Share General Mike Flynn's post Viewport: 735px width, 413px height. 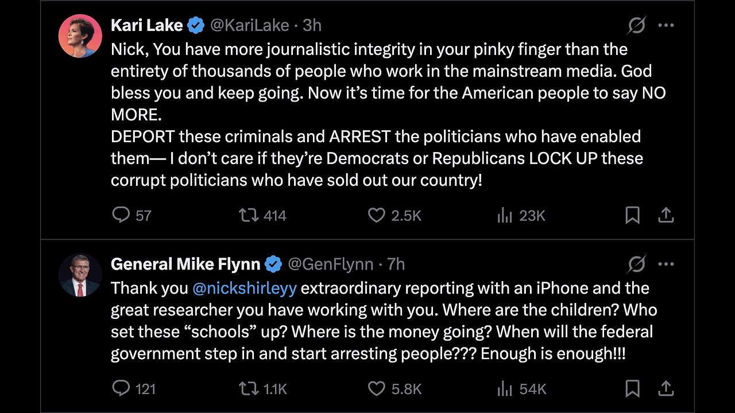(x=666, y=388)
